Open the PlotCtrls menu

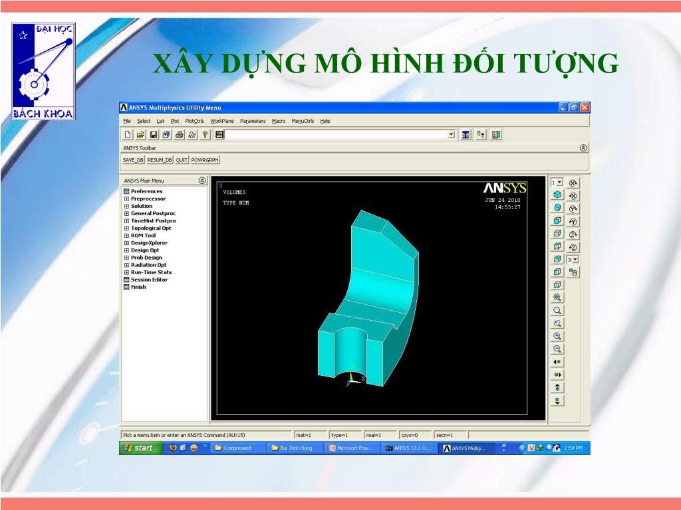(195, 121)
